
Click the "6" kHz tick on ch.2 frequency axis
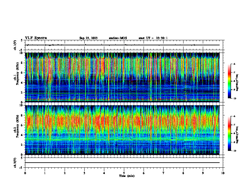point(22,125)
